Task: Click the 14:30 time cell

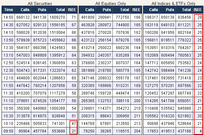Action: [x=8, y=25]
